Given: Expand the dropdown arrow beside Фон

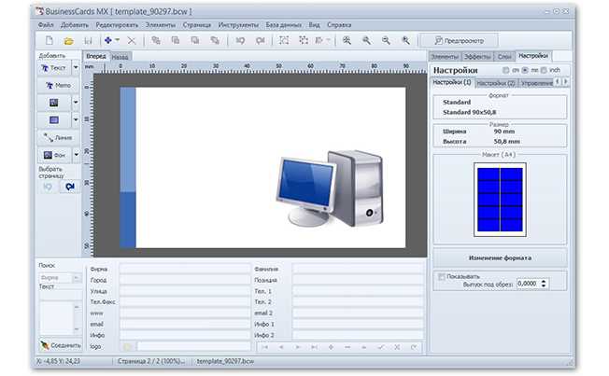Looking at the screenshot, I should coord(75,156).
